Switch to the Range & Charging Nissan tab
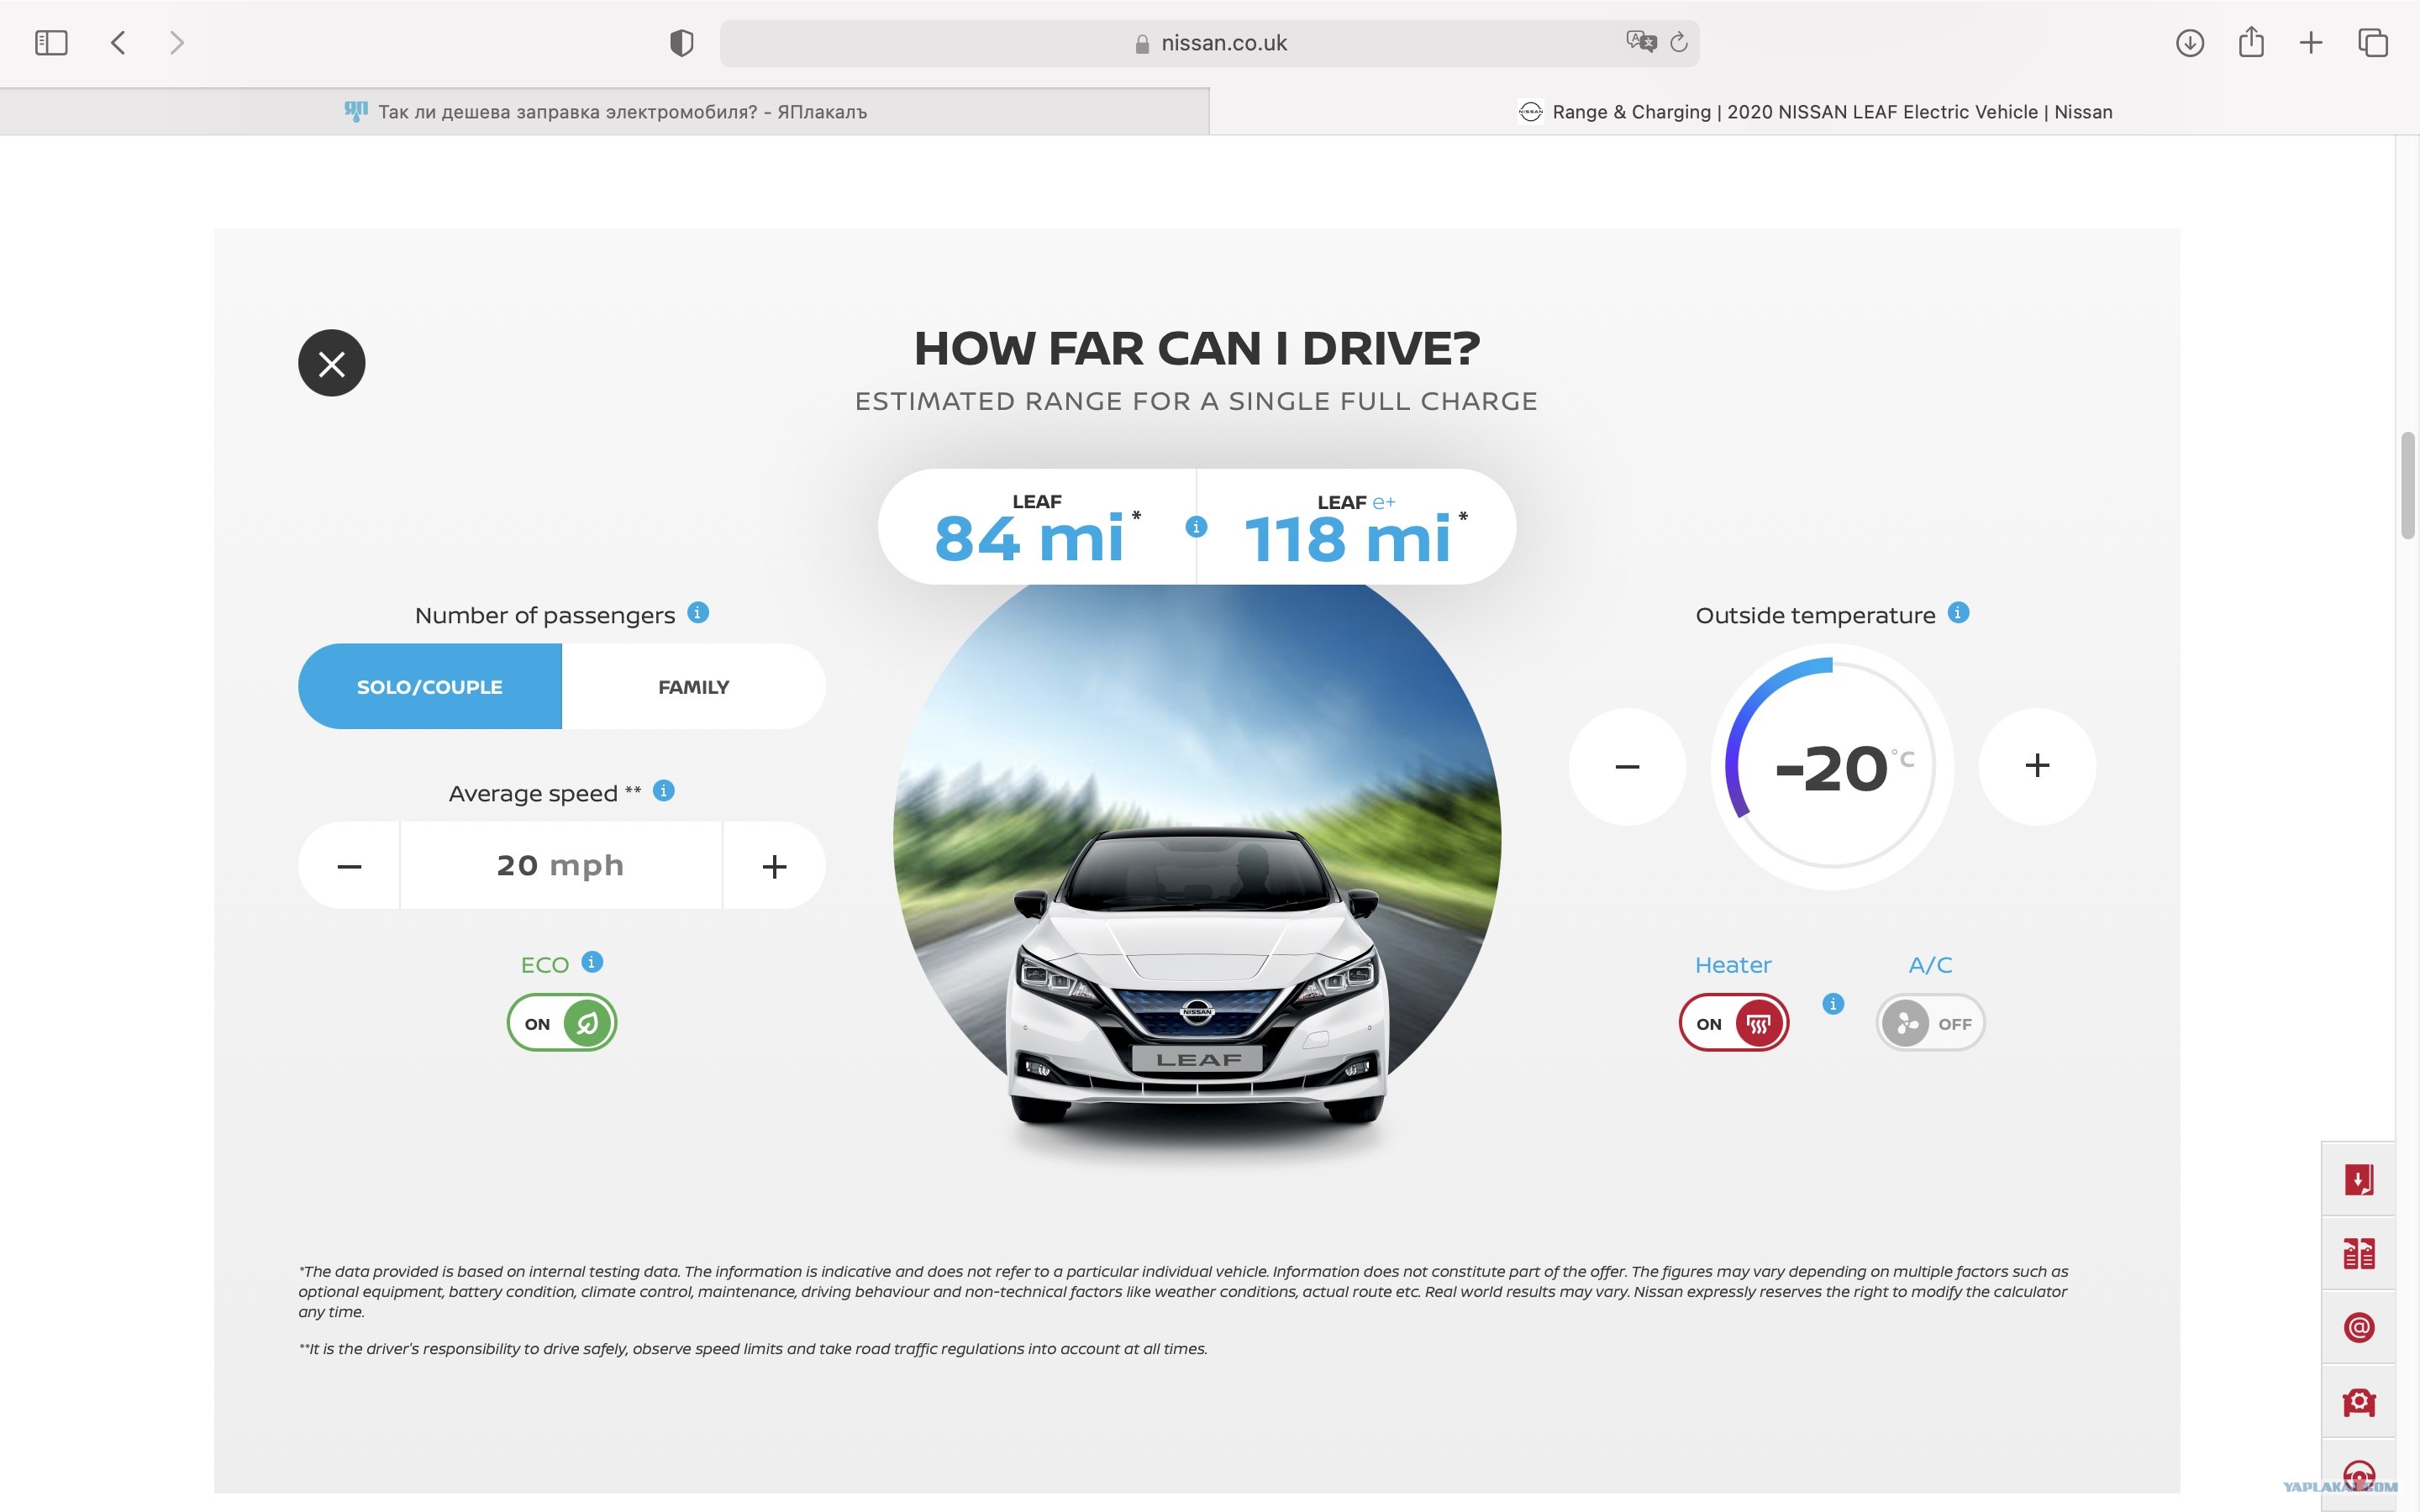 click(x=1815, y=112)
